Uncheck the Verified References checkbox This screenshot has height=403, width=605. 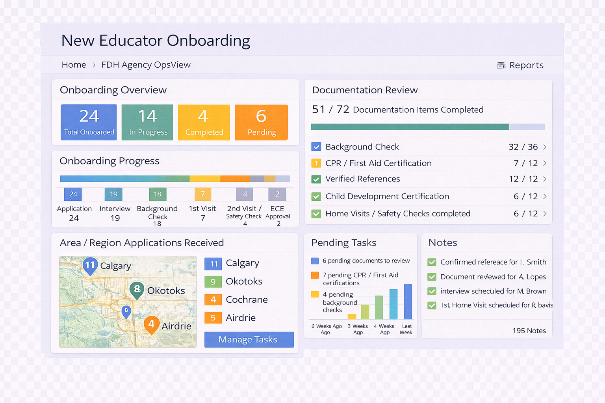[x=316, y=179]
